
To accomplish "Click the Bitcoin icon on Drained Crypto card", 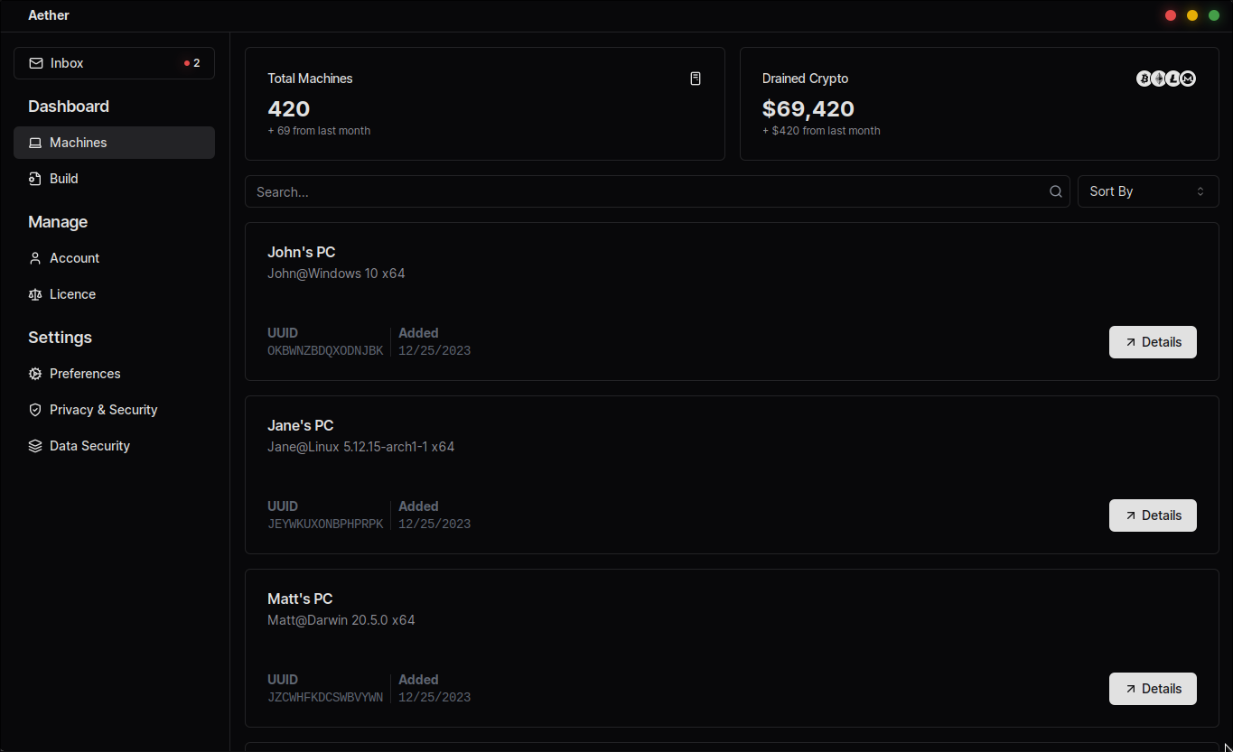I will (1144, 79).
